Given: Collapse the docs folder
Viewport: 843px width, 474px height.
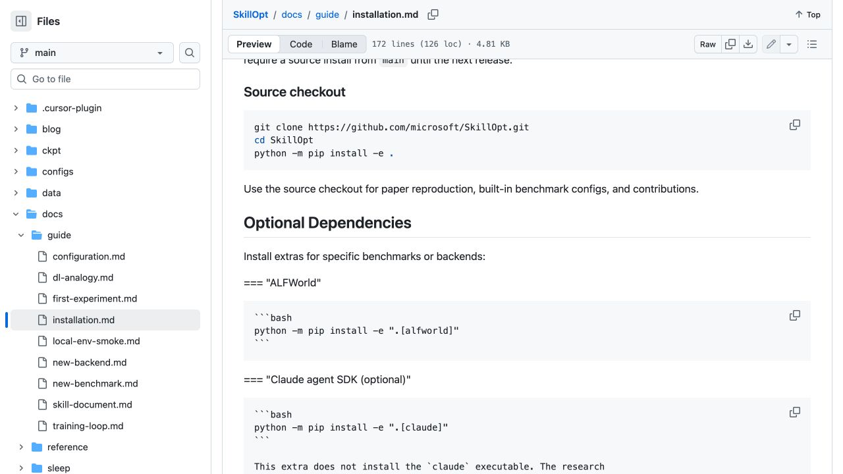Looking at the screenshot, I should click(x=16, y=214).
